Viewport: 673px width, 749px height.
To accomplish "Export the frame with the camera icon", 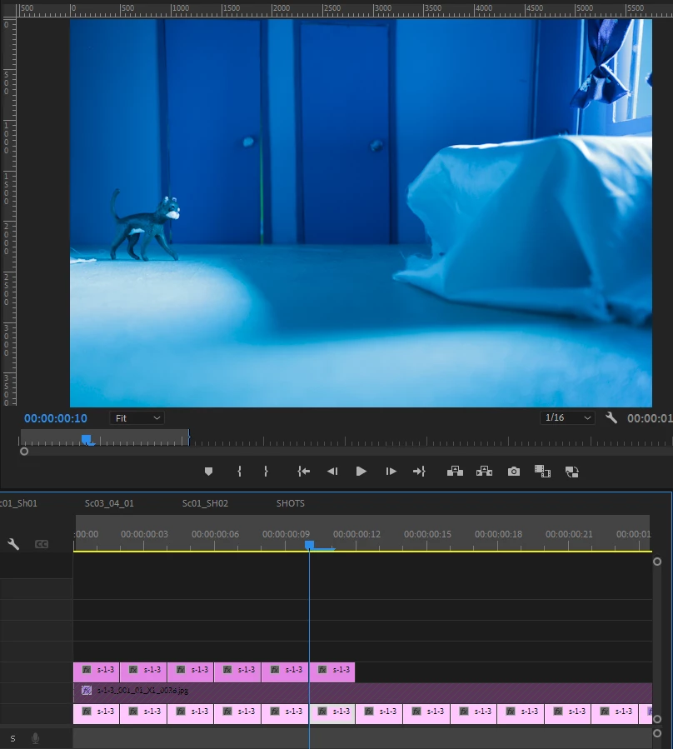I will click(513, 472).
